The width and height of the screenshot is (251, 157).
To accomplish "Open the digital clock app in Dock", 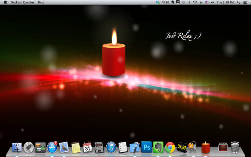I will [x=182, y=147].
